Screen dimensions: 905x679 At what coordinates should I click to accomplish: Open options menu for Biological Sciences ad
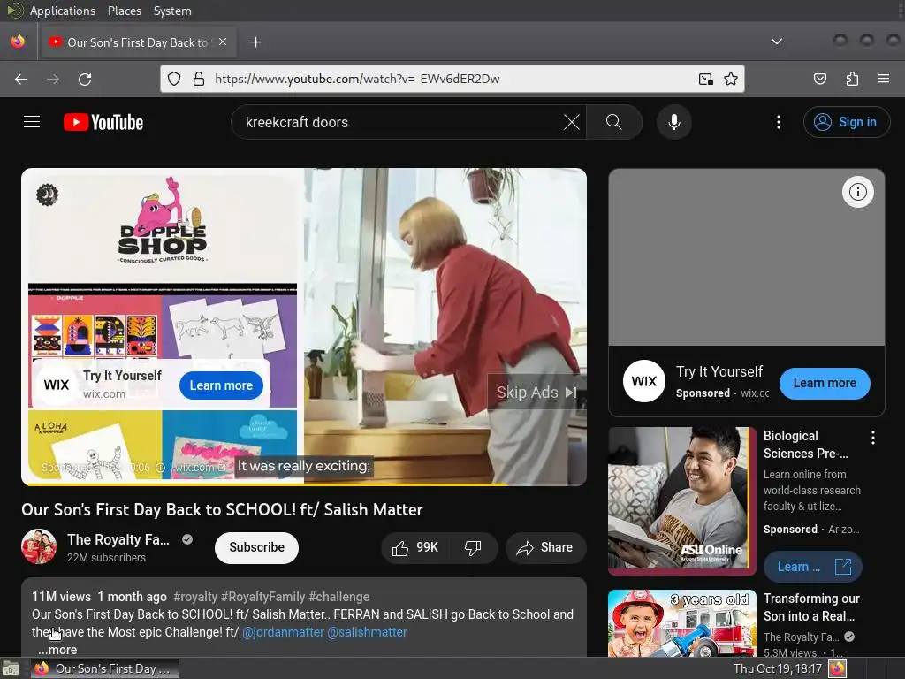pyautogui.click(x=872, y=438)
